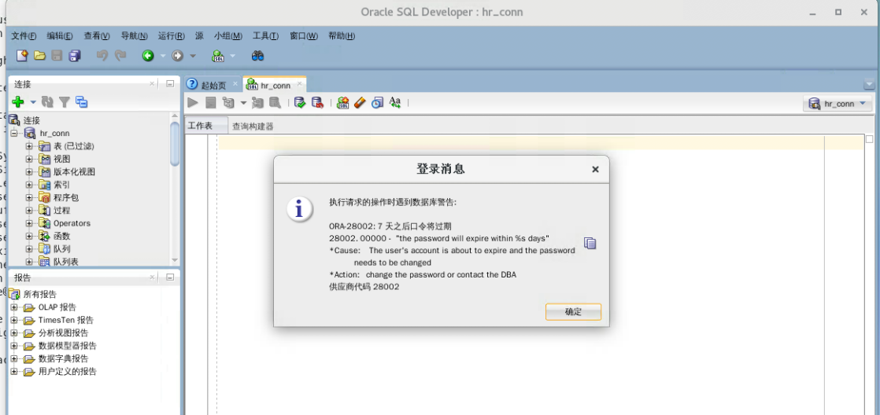Click the eraser Clear icon in worksheet toolbar
Viewport: 880px width, 415px height.
pos(361,102)
